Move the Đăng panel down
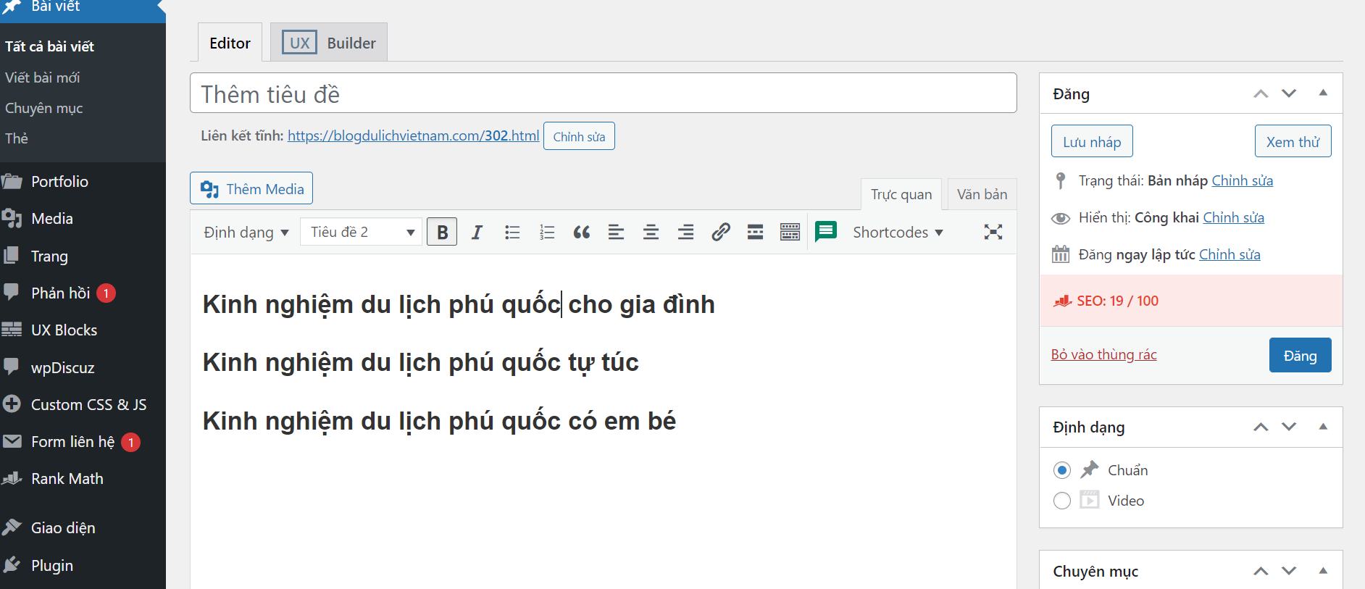Screen dimensions: 1365x589 (1289, 93)
